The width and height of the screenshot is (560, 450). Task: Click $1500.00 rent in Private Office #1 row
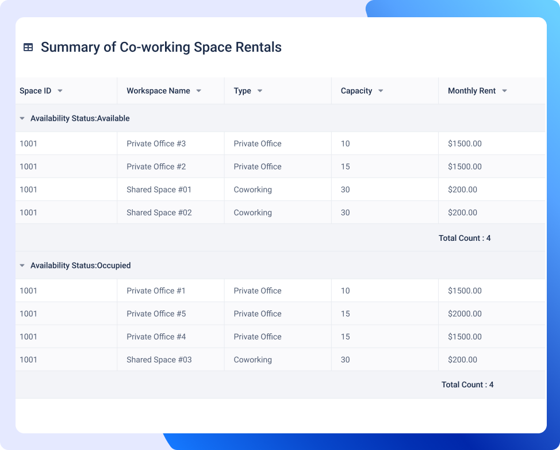465,291
